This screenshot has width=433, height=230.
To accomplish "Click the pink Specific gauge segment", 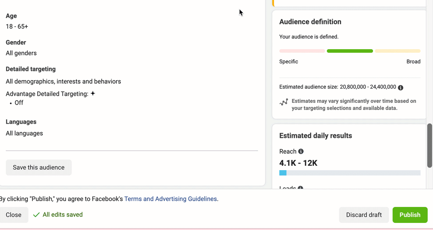I will (x=302, y=51).
